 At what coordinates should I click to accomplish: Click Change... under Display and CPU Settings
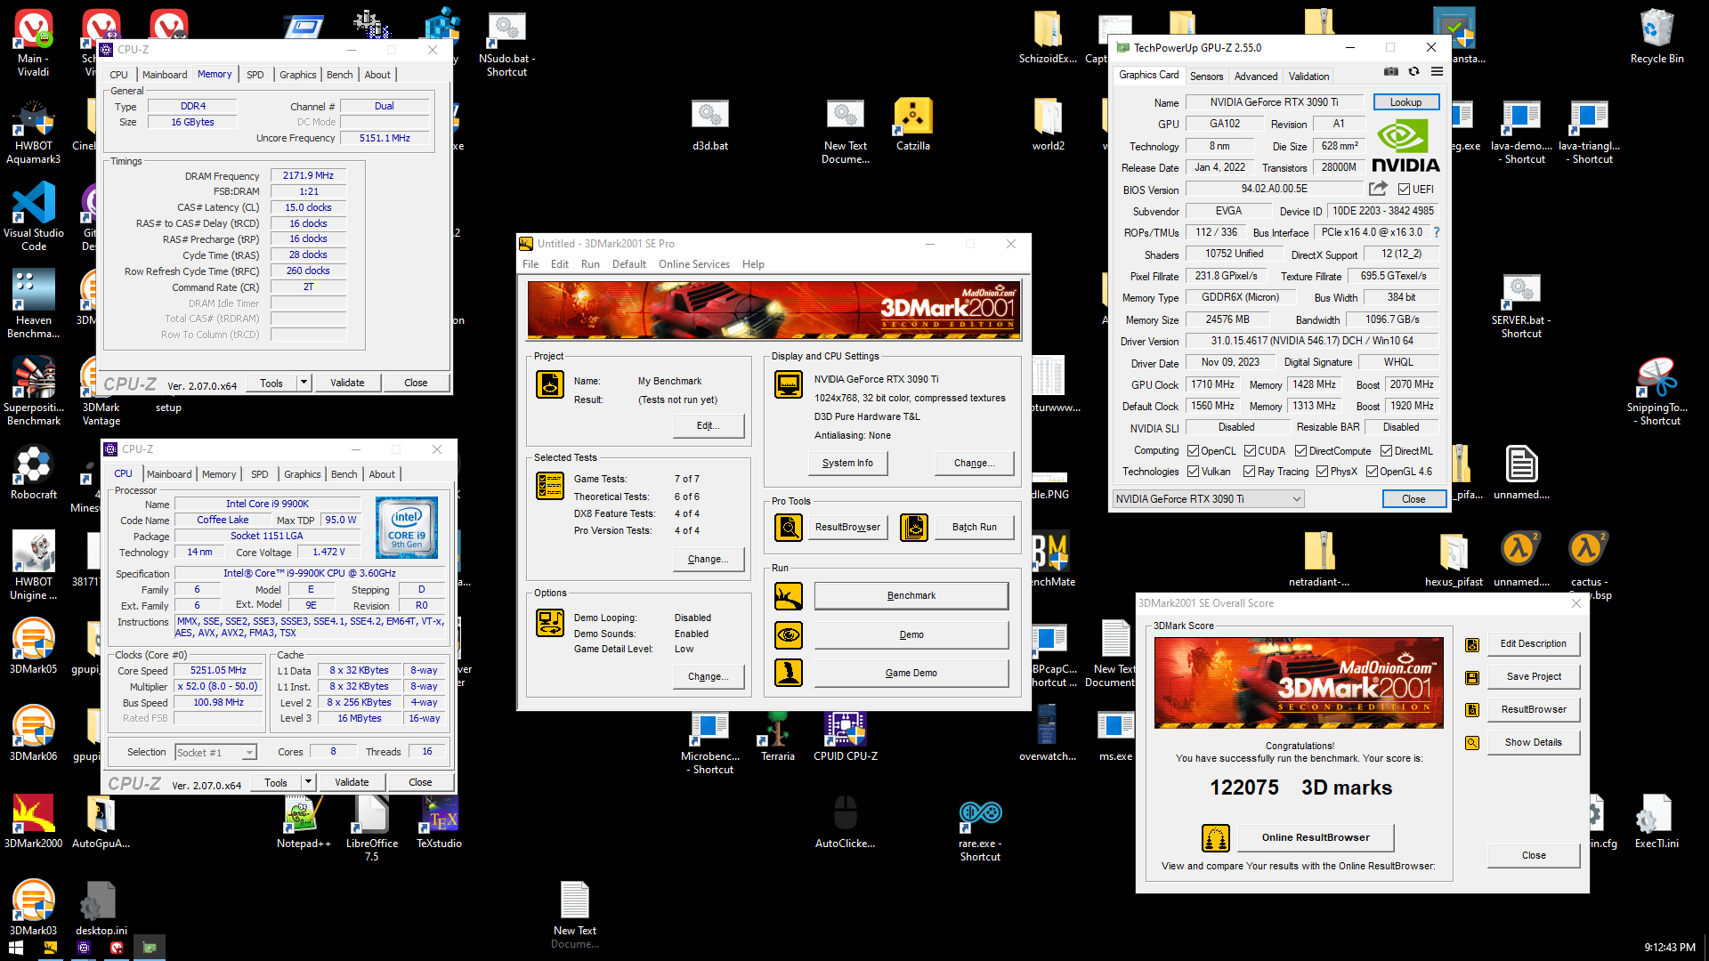pos(975,463)
